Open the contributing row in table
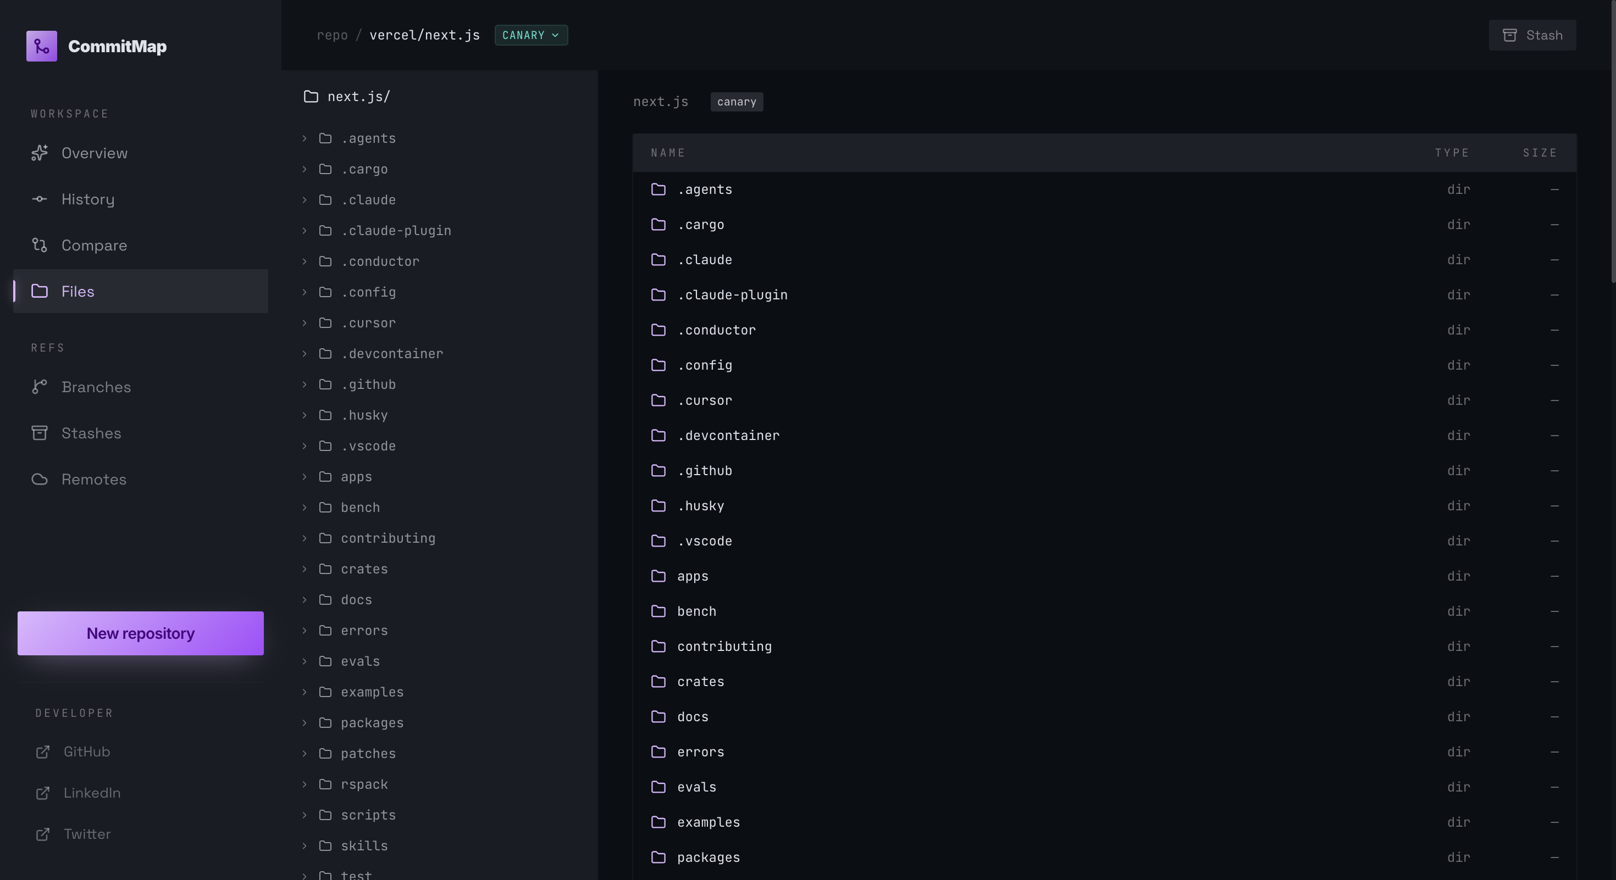The height and width of the screenshot is (880, 1616). [1104, 646]
